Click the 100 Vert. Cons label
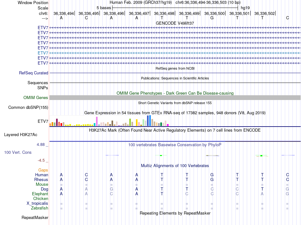 pyautogui.click(x=18, y=152)
